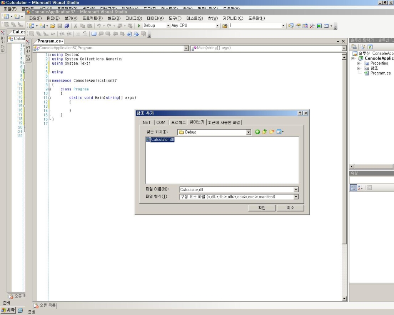Open the Debug configuration dropdown
This screenshot has width=394, height=315.
coord(168,26)
